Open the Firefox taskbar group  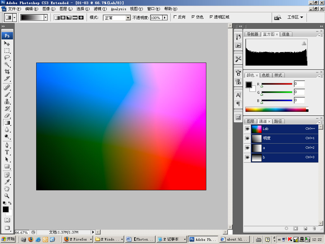pos(78,239)
